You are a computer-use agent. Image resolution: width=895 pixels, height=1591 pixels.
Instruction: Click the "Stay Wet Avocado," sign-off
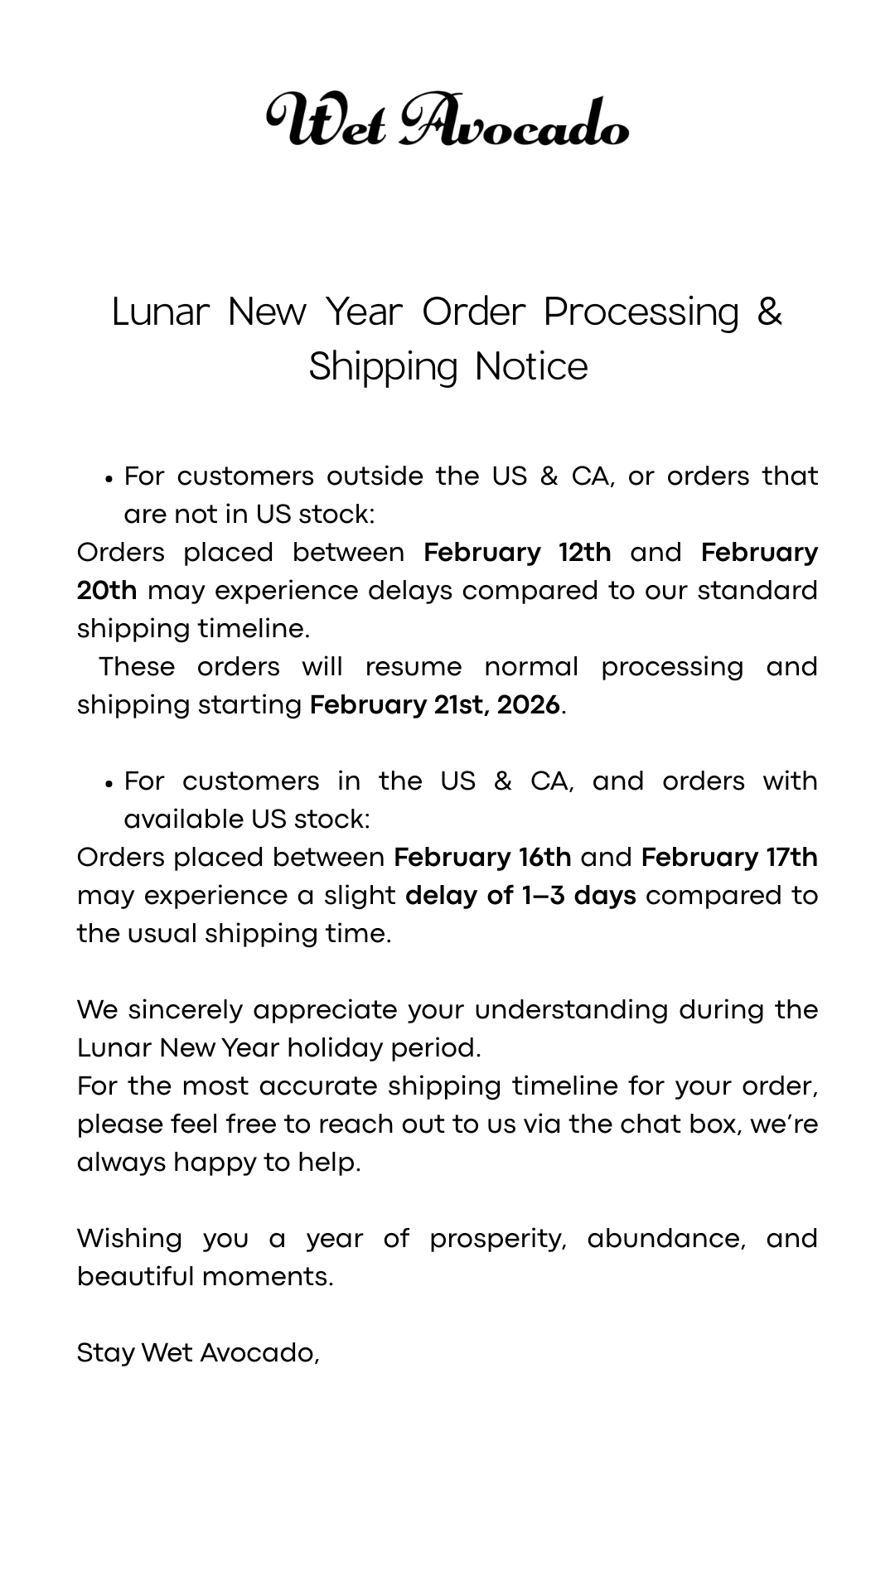point(198,1352)
